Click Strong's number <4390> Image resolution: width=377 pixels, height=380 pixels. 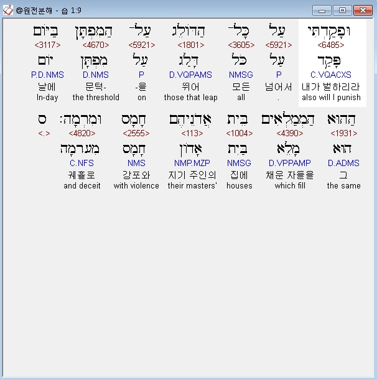(290, 133)
